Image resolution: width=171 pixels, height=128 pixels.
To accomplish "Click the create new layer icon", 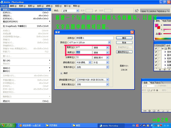I will coord(168,111).
